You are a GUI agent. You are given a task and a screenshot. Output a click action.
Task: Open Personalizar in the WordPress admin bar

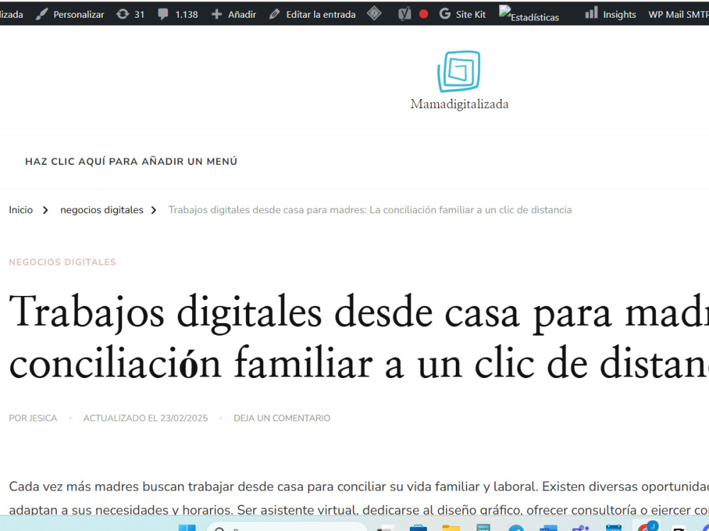pos(69,14)
